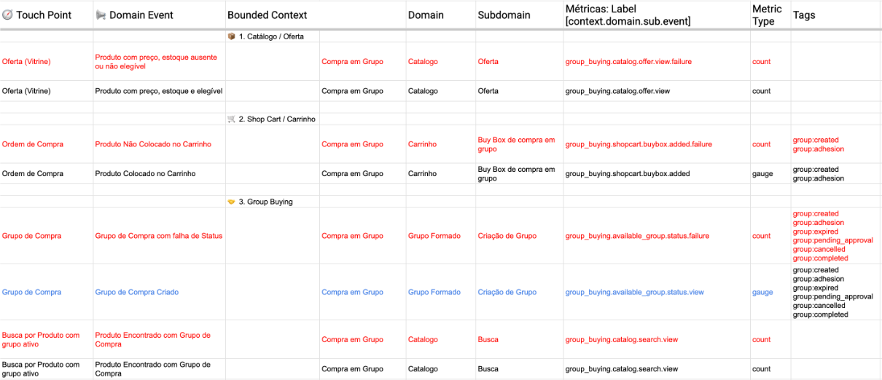Select the Metric Type column header
The image size is (882, 380).
pos(767,15)
